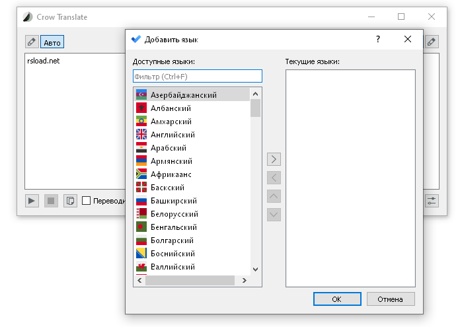Click the UK flag icon next to Английский
The image size is (460, 327).
(x=141, y=134)
